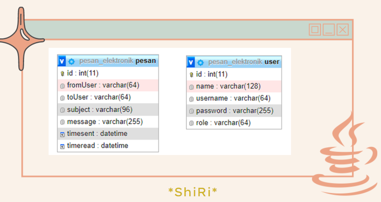The height and width of the screenshot is (202, 381).
Task: Click primary key icon of user id
Action: click(191, 75)
